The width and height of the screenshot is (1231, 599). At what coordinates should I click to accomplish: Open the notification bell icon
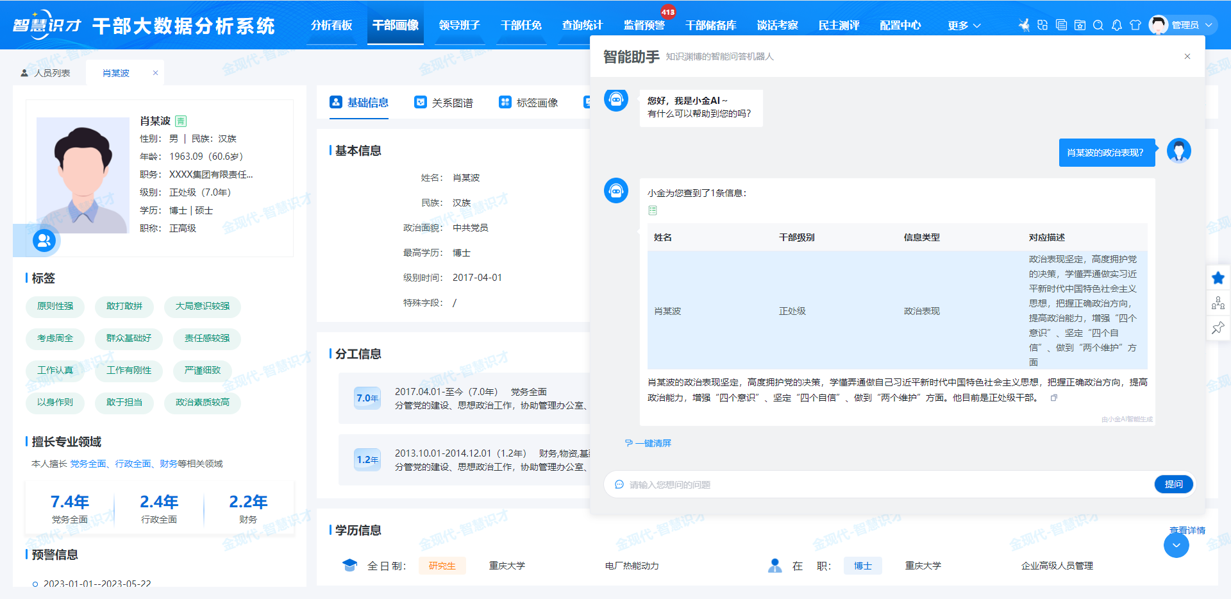pyautogui.click(x=1117, y=25)
